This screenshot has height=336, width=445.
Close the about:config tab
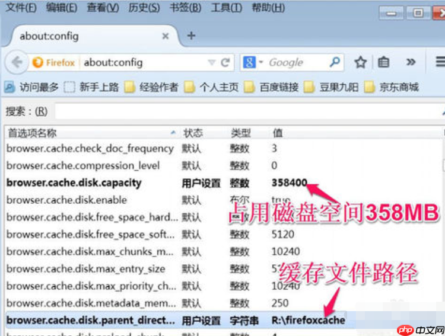[166, 36]
